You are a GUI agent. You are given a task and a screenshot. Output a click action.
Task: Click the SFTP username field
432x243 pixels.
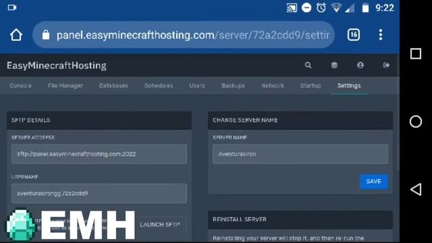pos(99,194)
